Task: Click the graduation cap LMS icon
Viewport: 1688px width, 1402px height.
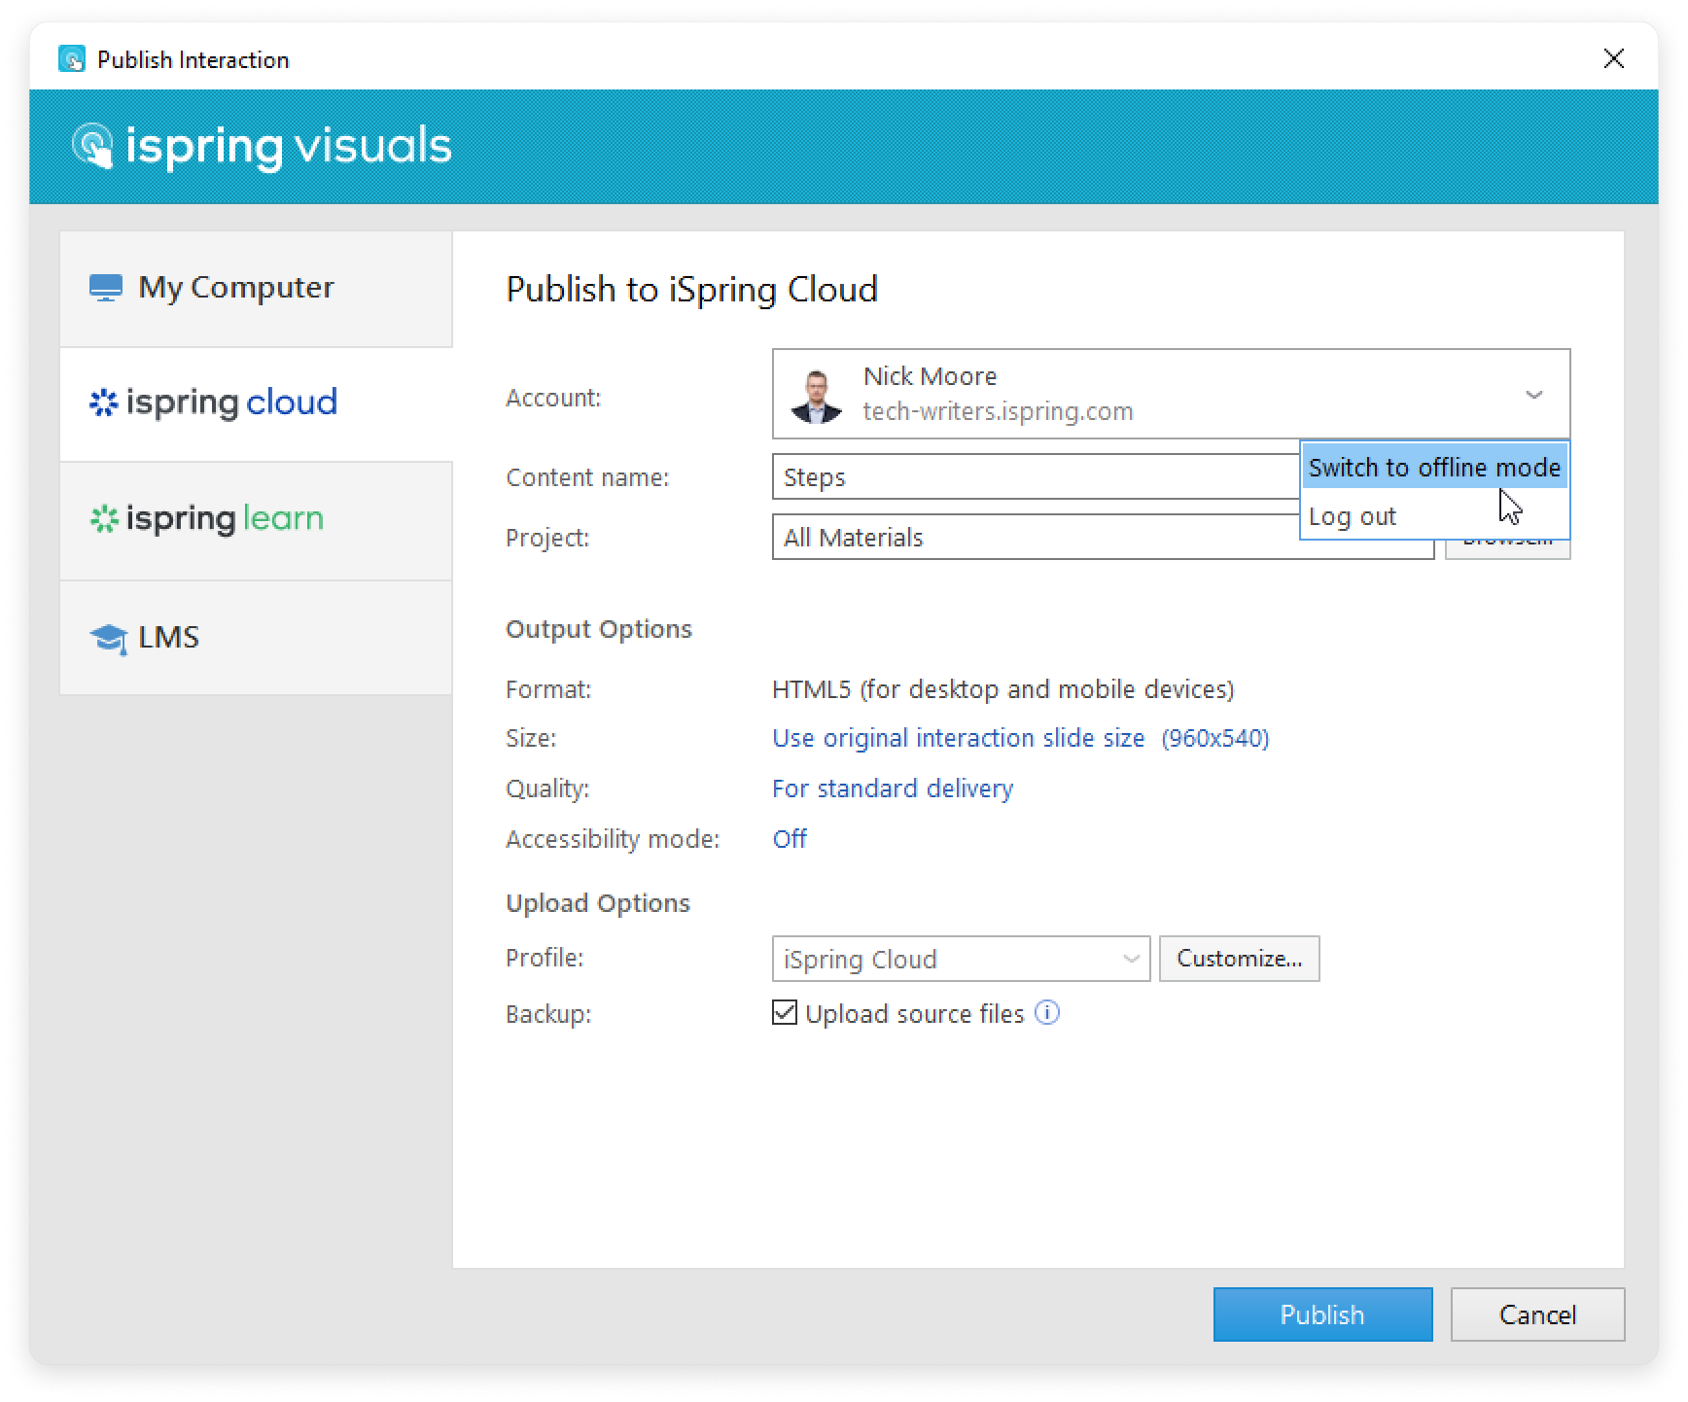Action: [x=108, y=639]
